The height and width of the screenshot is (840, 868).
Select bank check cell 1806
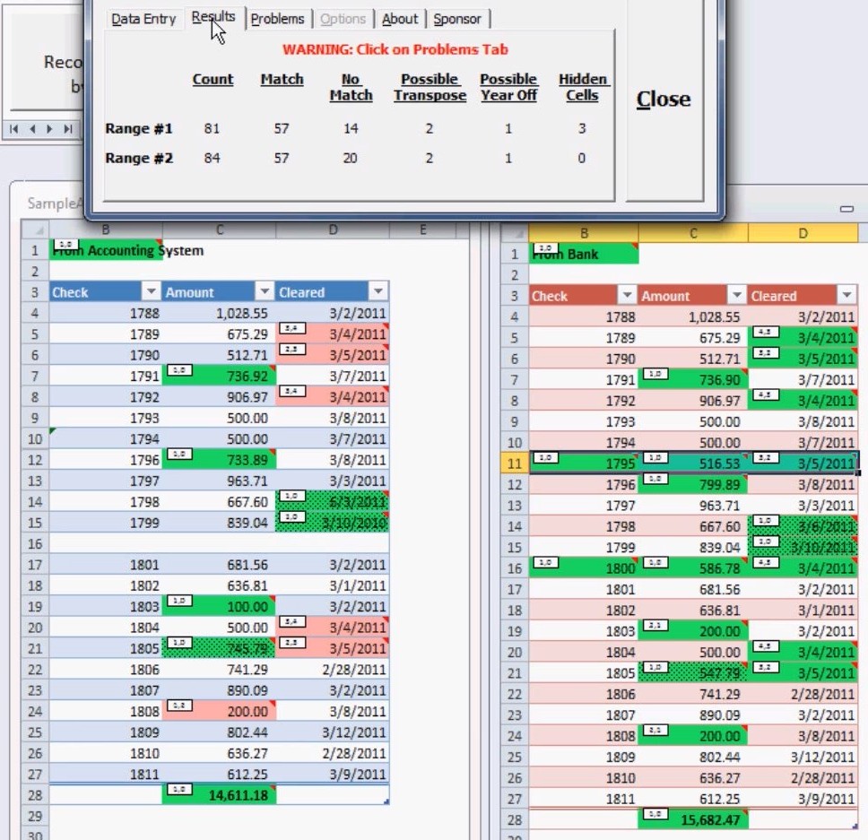[584, 694]
